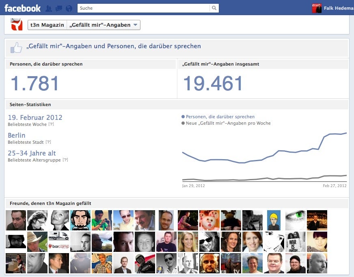Click the 25–34 Jahre alt statistic

click(x=32, y=153)
